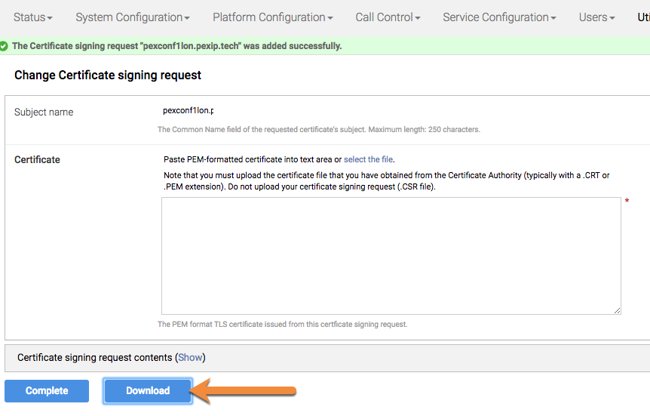
Task: Click the caret arrow beside Users
Action: pos(612,18)
